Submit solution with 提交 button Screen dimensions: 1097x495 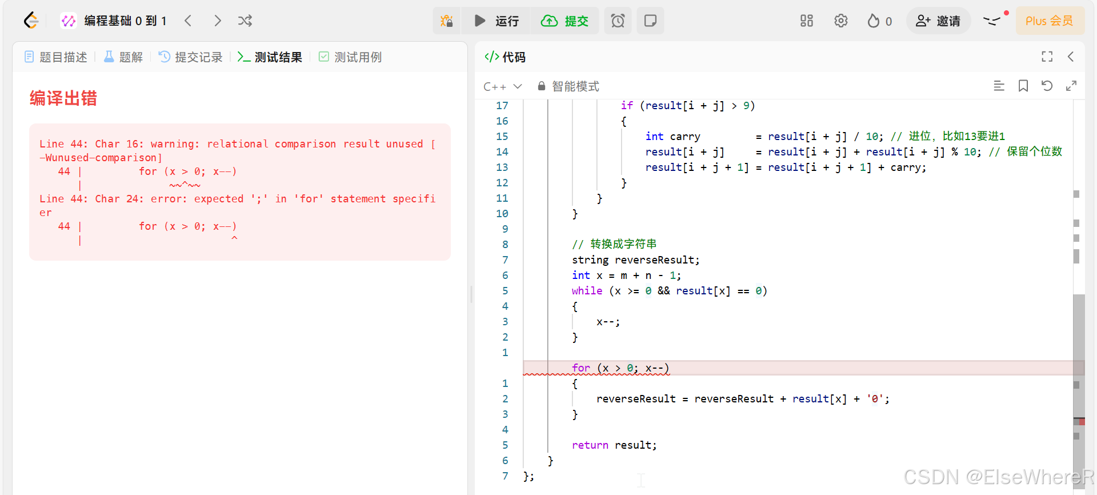pyautogui.click(x=564, y=21)
